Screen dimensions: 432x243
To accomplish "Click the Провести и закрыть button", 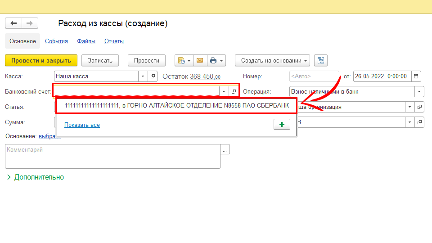I will coord(41,60).
